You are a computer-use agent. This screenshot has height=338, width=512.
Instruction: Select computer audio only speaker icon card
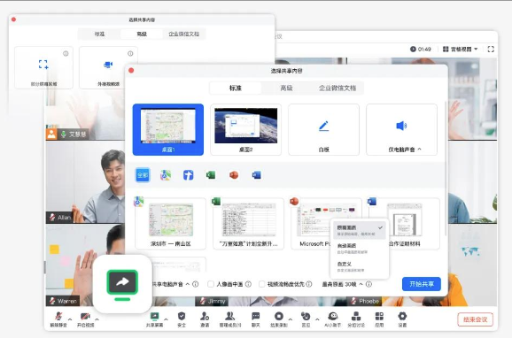click(x=401, y=129)
